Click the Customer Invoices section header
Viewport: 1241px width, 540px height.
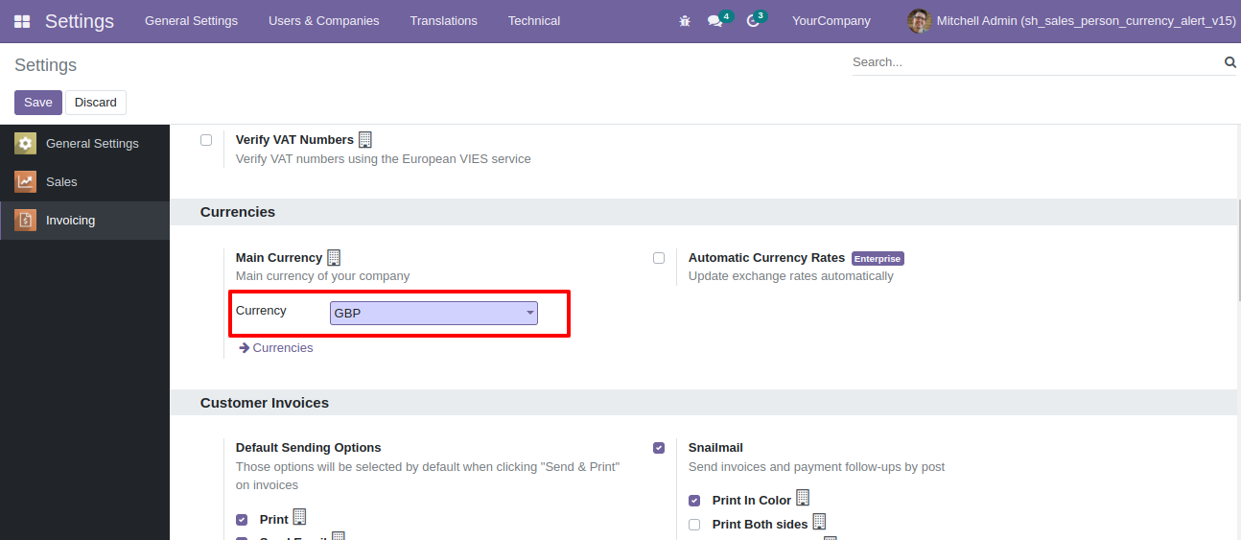click(265, 403)
